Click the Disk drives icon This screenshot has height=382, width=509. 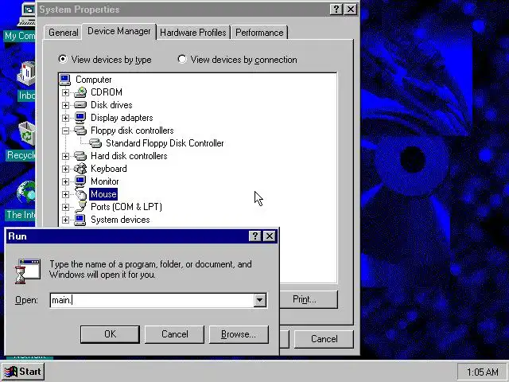(x=80, y=105)
